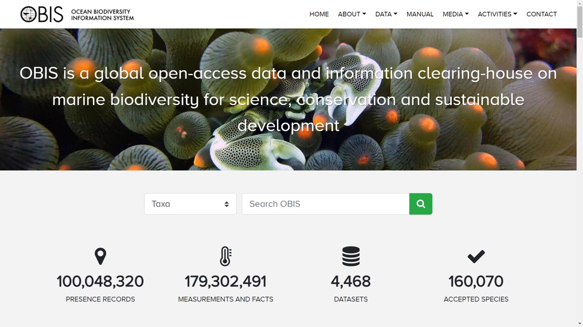
Task: Click the 4,468 datasets number
Action: [x=351, y=282]
